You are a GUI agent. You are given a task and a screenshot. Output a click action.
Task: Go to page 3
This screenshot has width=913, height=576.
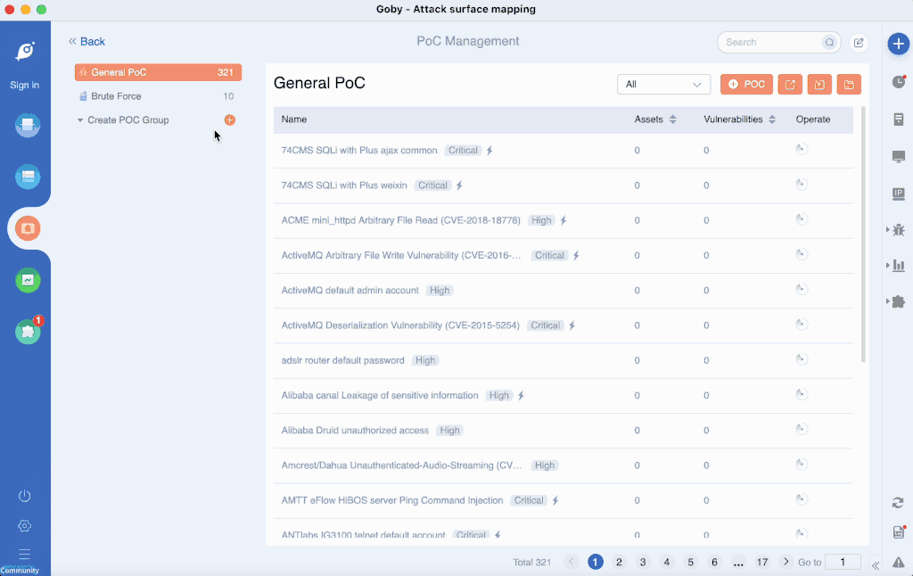[x=643, y=562]
